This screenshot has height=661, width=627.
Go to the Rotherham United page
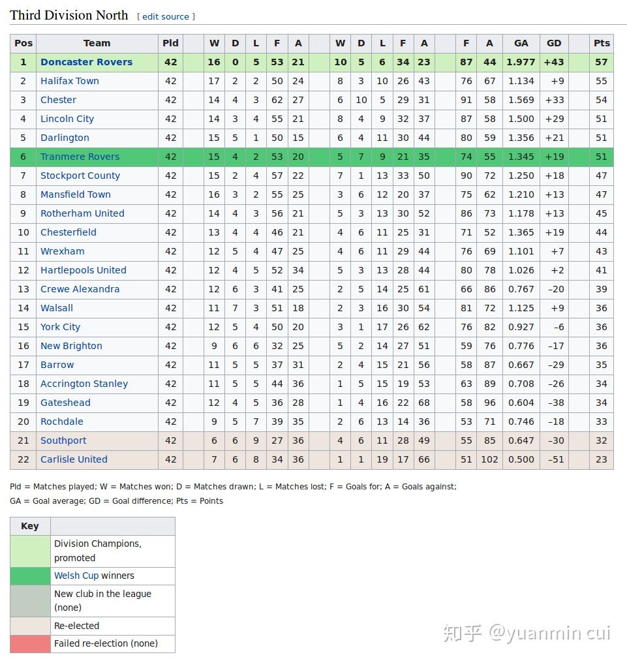(x=82, y=213)
